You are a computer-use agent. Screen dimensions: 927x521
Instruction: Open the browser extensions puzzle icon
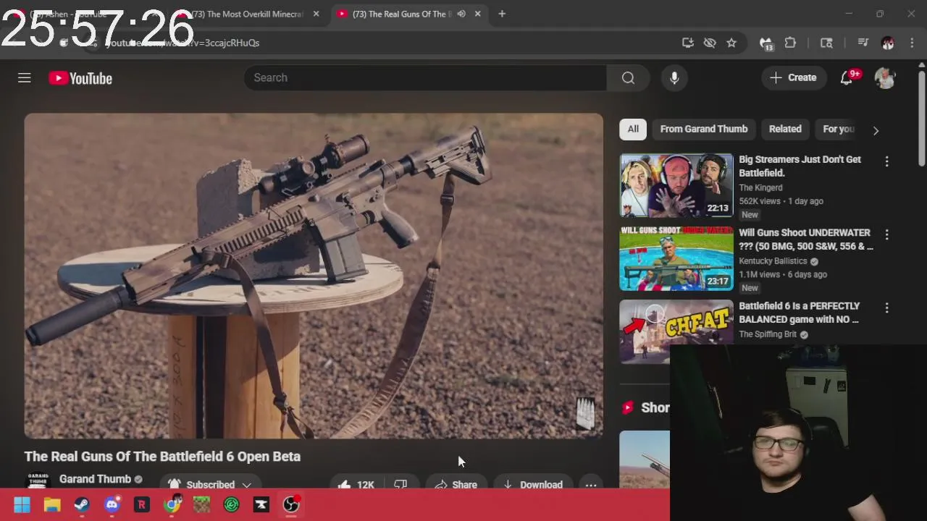[x=790, y=43]
